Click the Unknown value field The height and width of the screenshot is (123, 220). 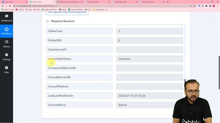tap(150, 59)
